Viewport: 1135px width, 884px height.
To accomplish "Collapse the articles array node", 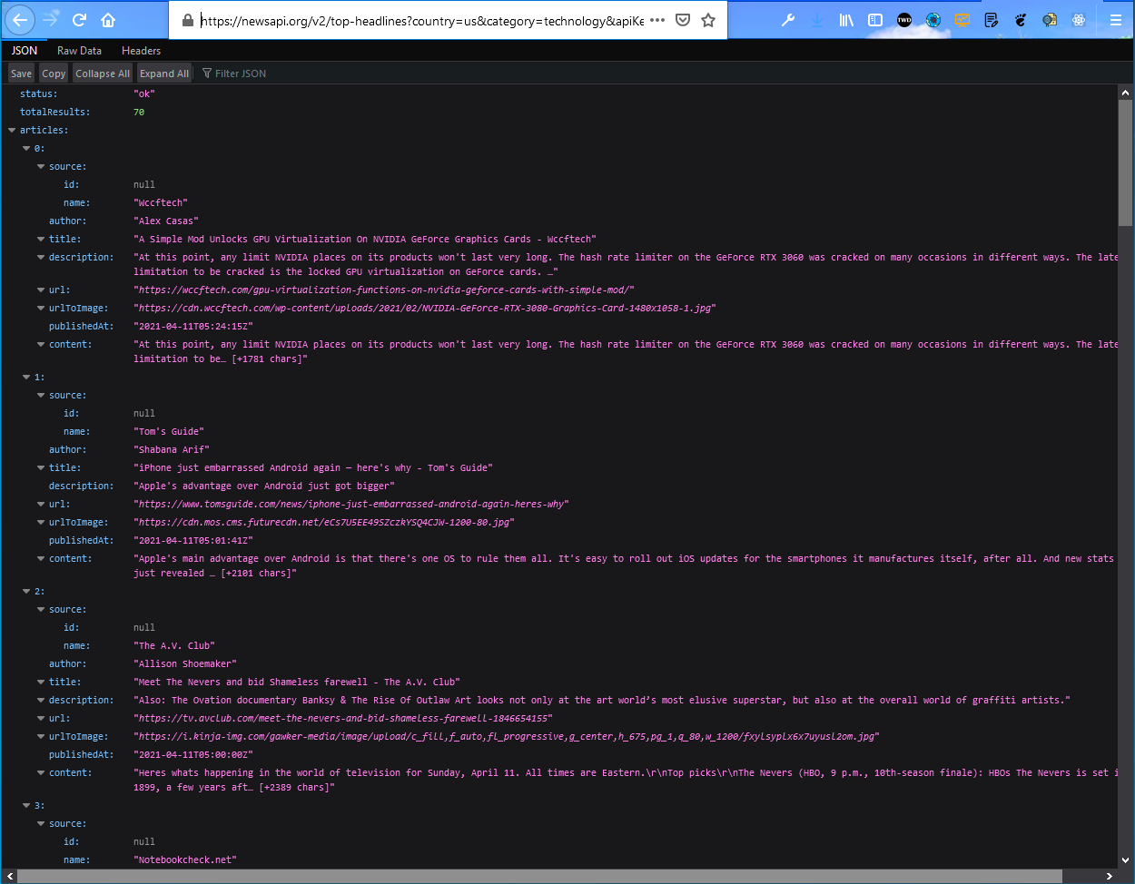I will 12,131.
